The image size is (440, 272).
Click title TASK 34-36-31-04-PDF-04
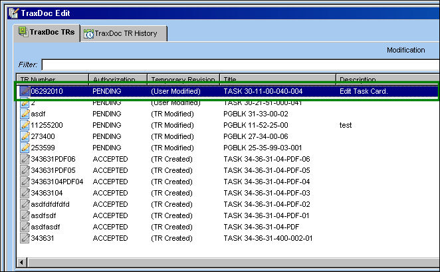(x=267, y=182)
